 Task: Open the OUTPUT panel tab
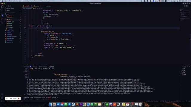35,66
